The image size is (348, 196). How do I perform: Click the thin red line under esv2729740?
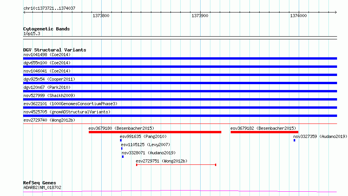180,124
